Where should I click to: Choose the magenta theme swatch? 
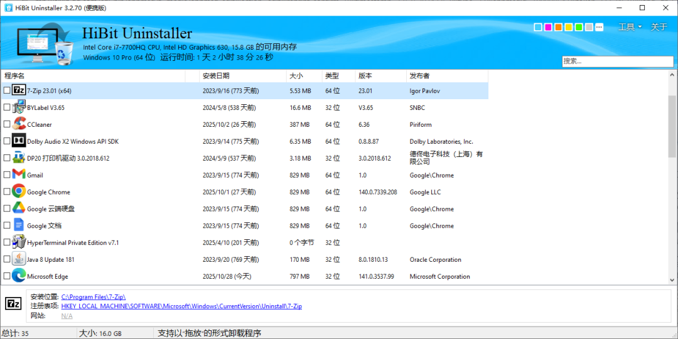tap(548, 27)
